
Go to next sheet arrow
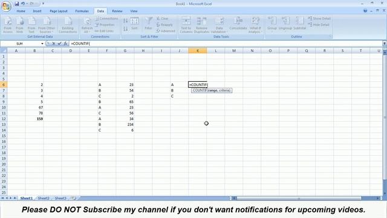pos(11,198)
